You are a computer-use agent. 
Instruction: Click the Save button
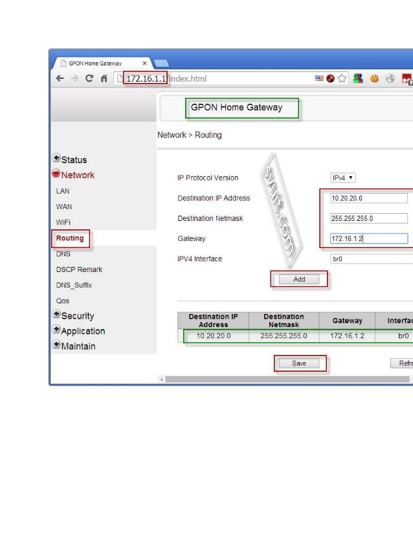click(x=299, y=363)
